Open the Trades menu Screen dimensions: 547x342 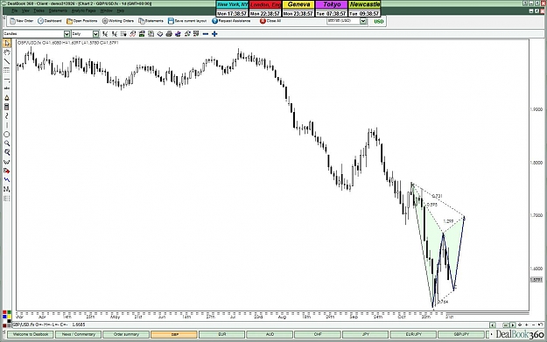(39, 10)
